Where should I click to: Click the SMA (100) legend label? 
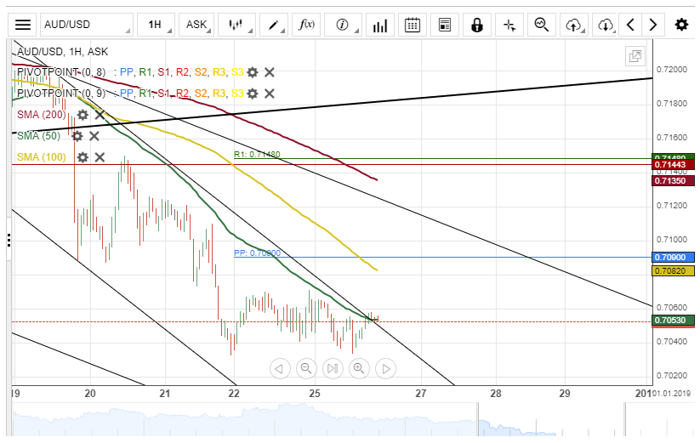(42, 157)
